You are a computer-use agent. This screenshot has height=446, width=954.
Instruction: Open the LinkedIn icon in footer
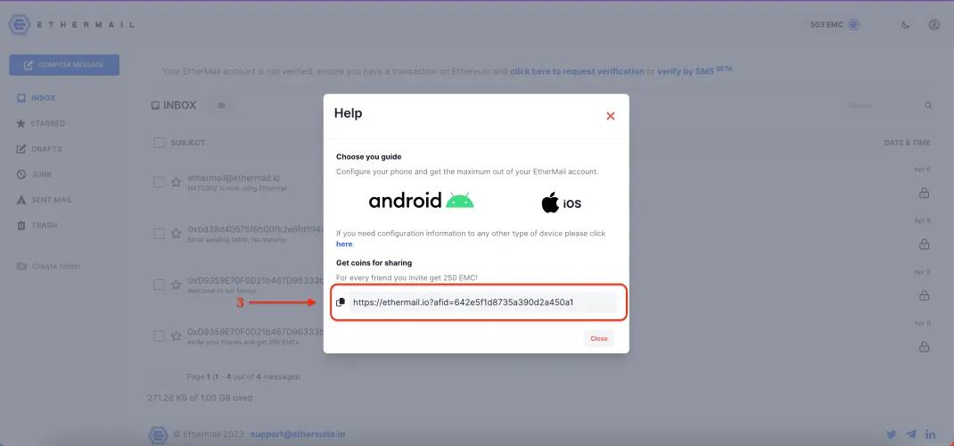pos(930,434)
